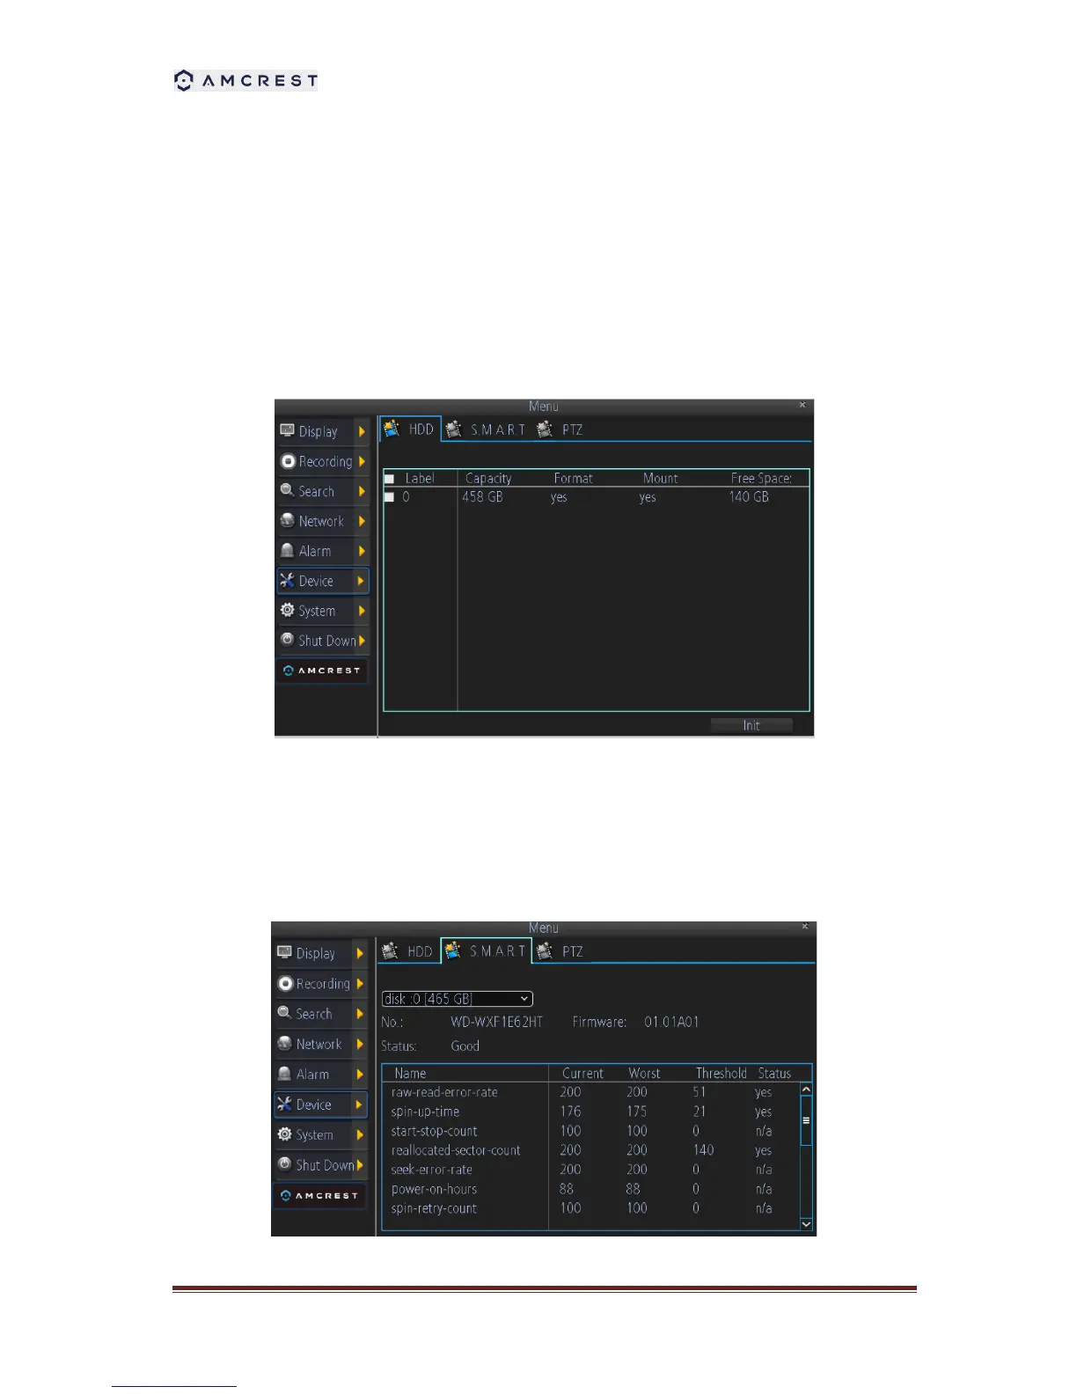Image resolution: width=1077 pixels, height=1394 pixels.
Task: Click the Mount column header in the HDD table
Action: pos(661,479)
